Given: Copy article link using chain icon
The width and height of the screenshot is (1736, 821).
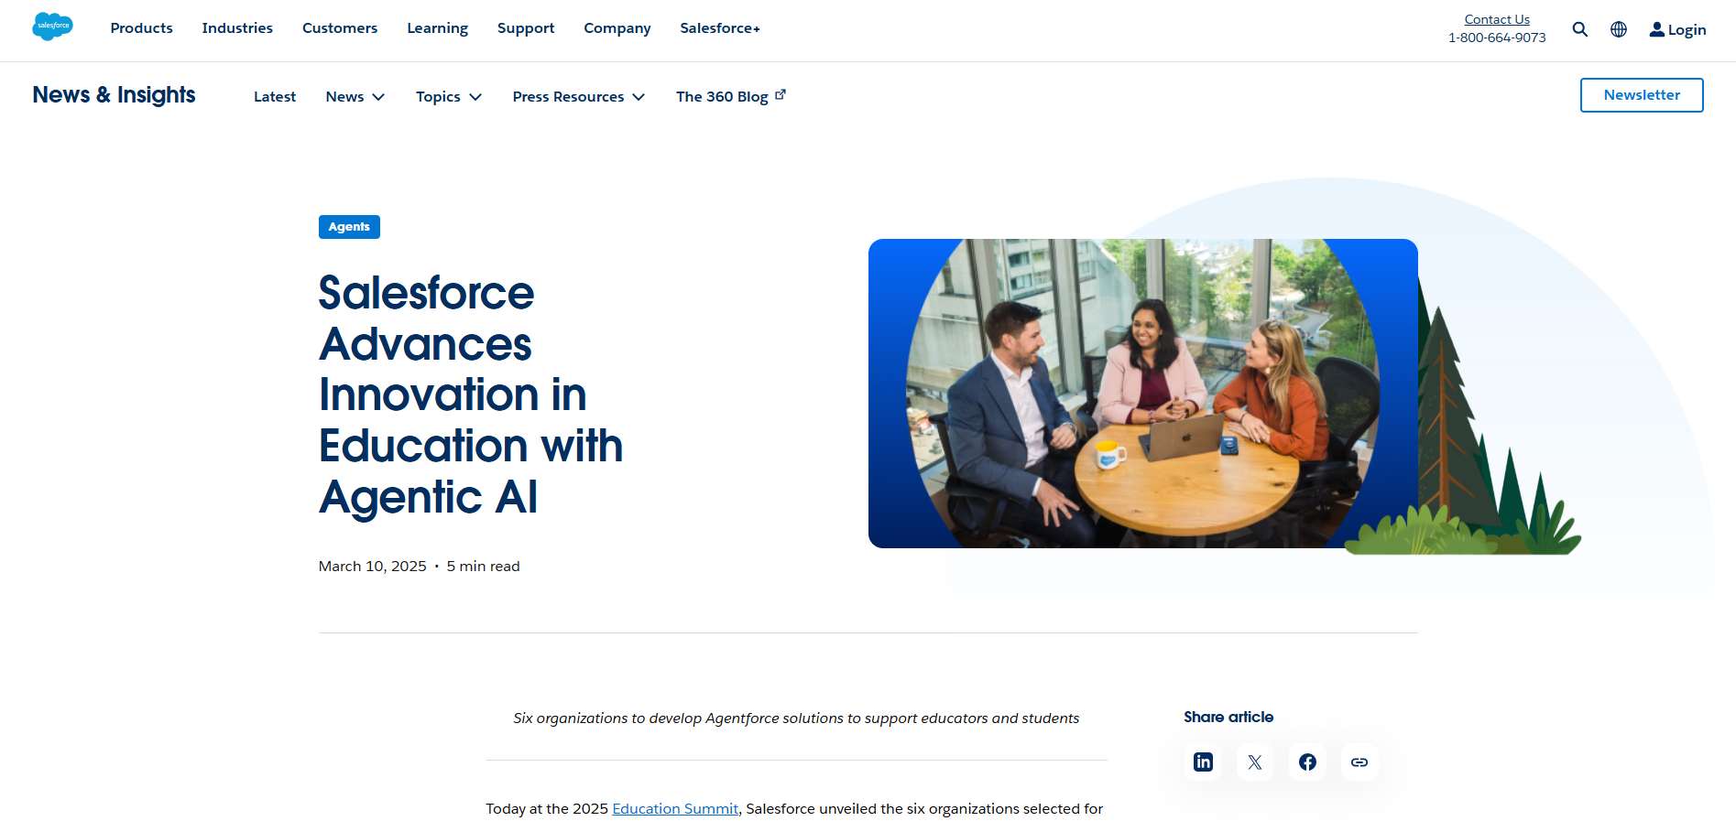Looking at the screenshot, I should click(x=1359, y=762).
